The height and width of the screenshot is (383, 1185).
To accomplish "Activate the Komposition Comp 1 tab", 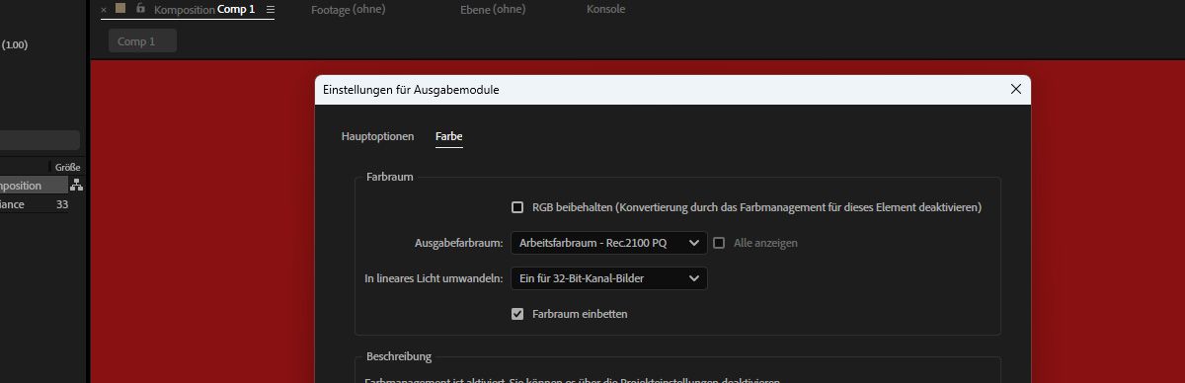I will pyautogui.click(x=204, y=9).
